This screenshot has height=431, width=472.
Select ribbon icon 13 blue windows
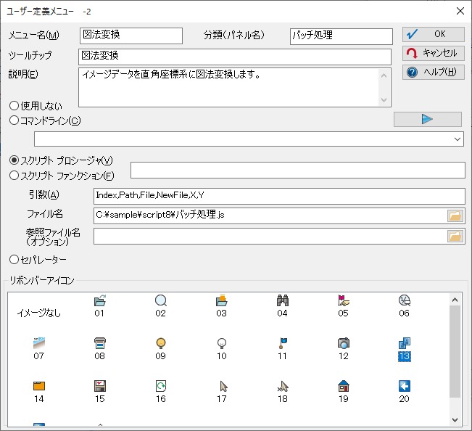click(x=405, y=348)
